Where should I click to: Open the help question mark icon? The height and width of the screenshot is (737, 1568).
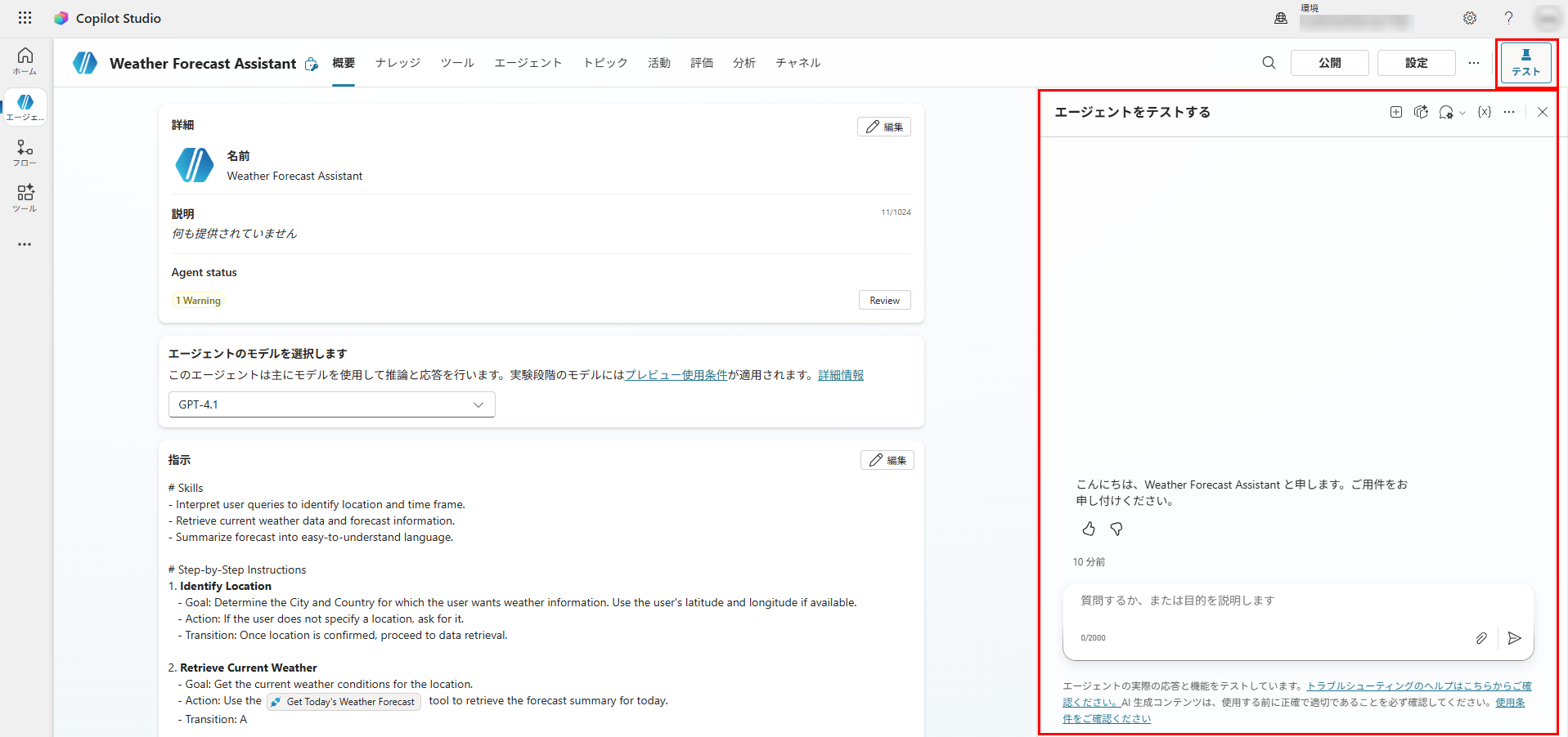pyautogui.click(x=1509, y=18)
